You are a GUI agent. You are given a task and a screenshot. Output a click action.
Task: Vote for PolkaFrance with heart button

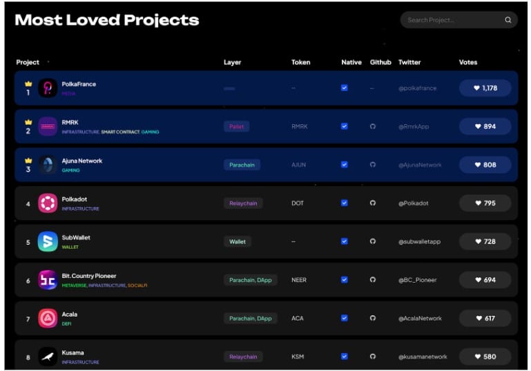click(x=485, y=88)
